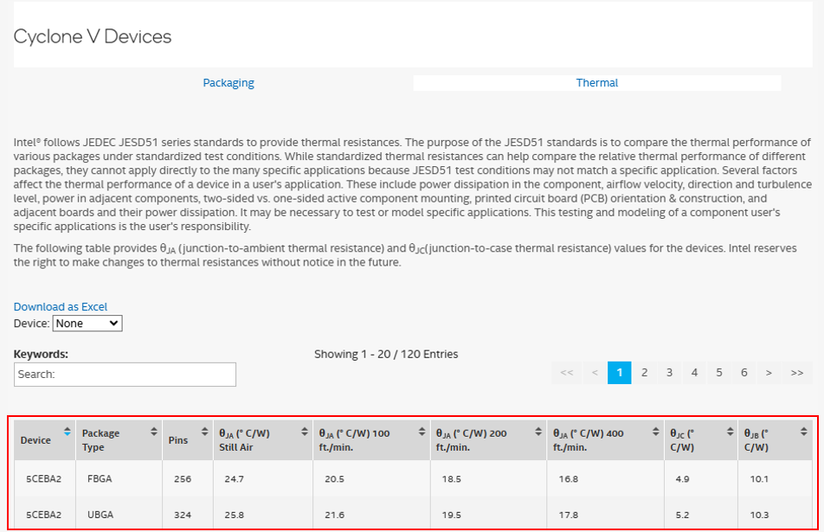Screen dimensions: 824x532
Task: Go to page 2 of results
Action: (644, 373)
